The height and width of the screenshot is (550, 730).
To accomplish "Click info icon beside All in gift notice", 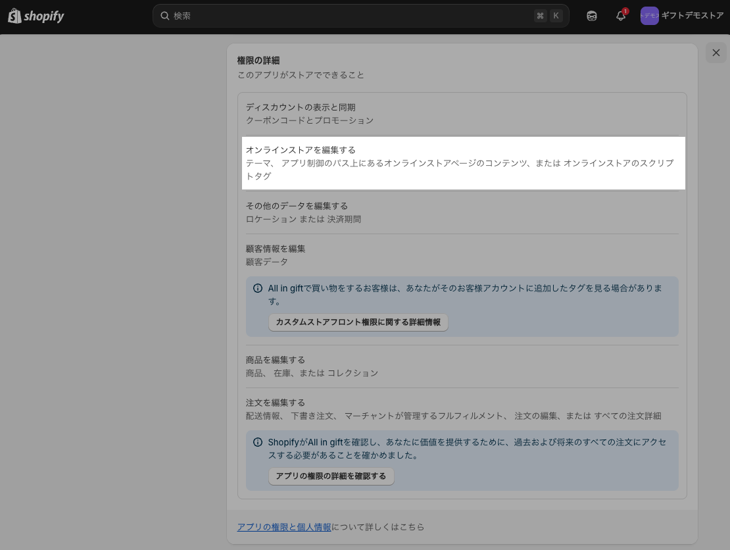I will point(257,288).
